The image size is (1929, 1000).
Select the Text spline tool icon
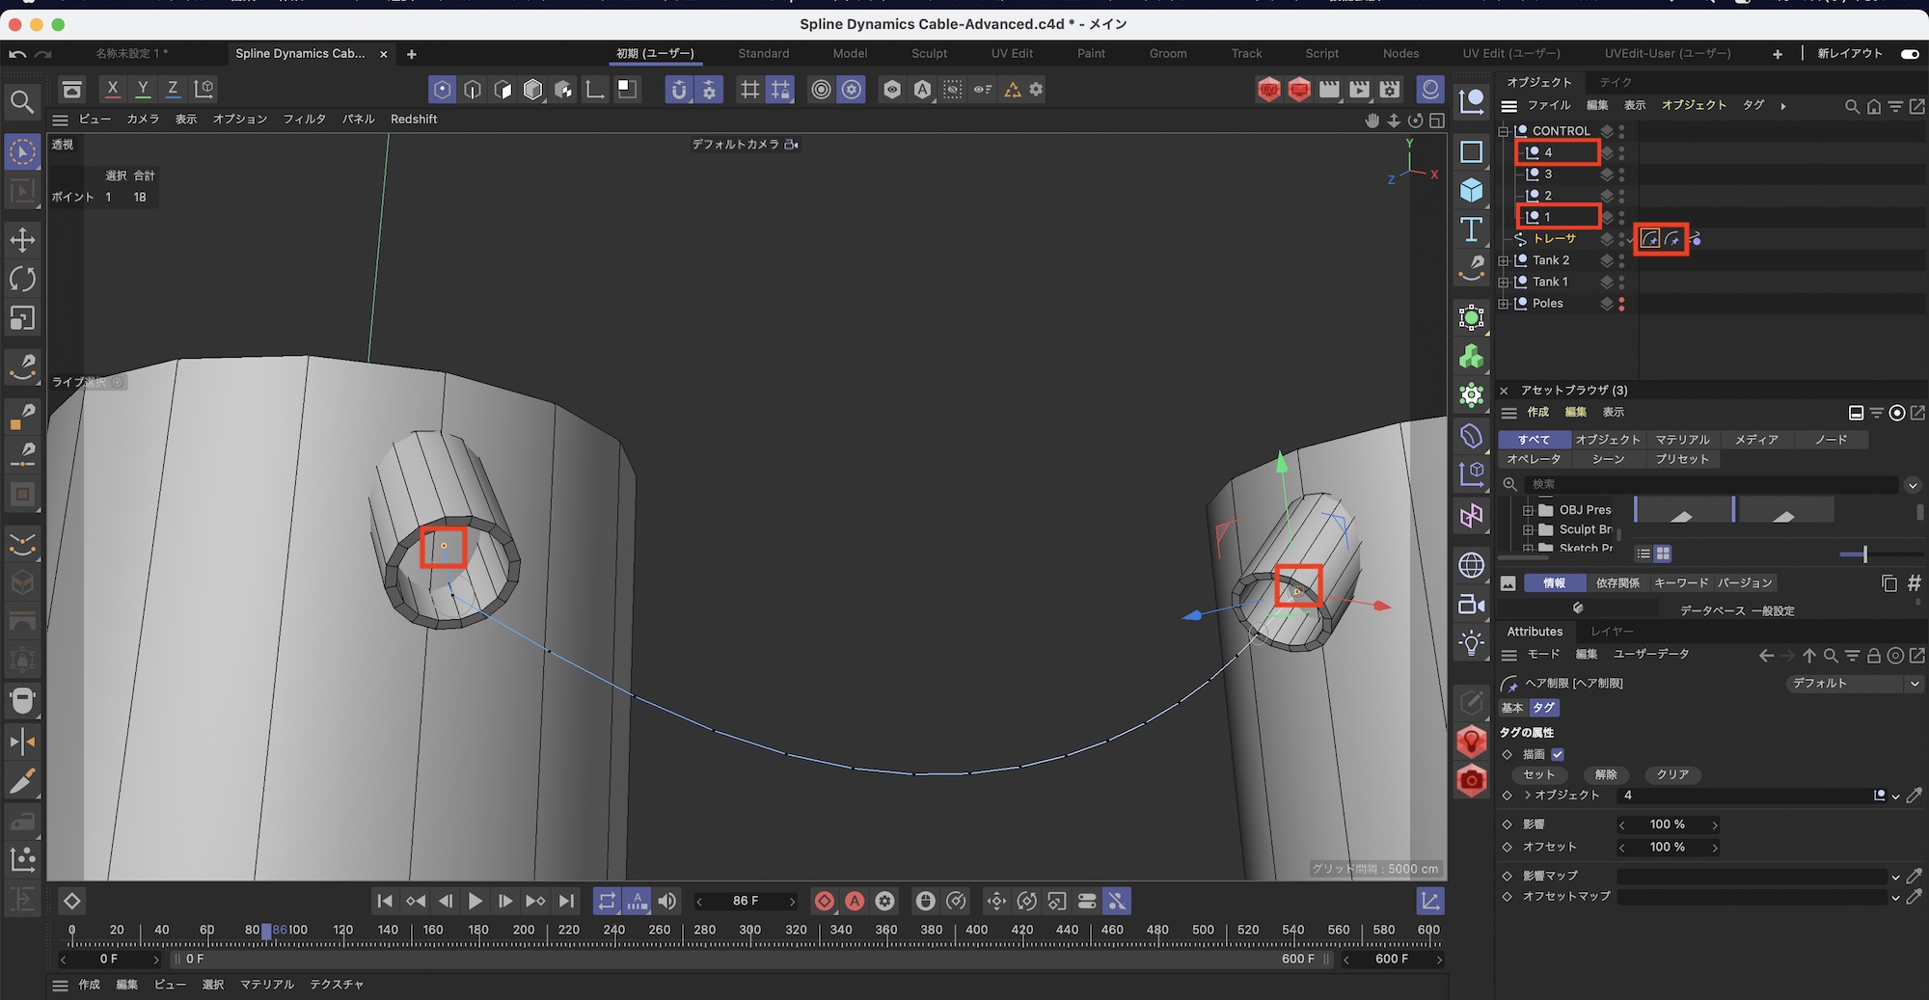tap(1471, 230)
